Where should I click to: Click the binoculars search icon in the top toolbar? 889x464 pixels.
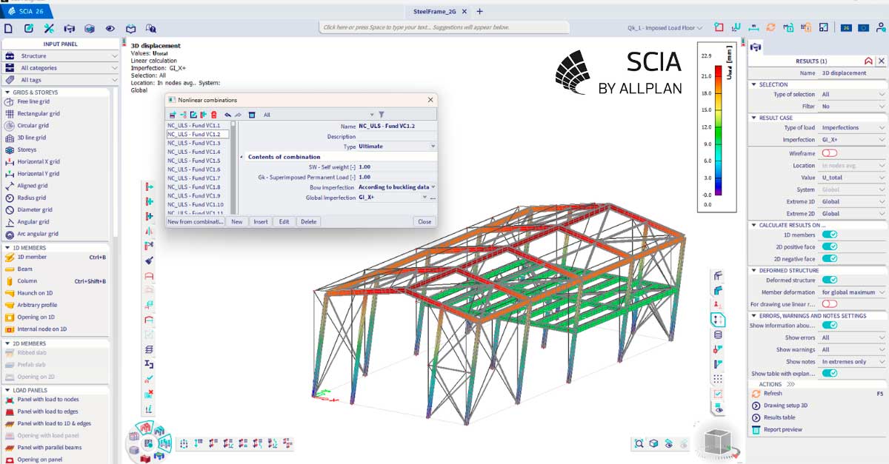pyautogui.click(x=151, y=28)
